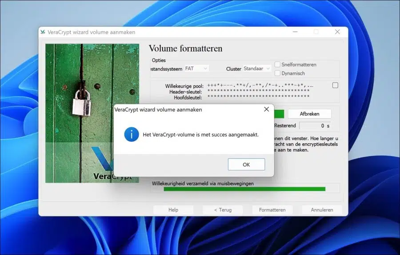400x255 pixels.
Task: Enable the Snelformatteren checkbox
Action: pyautogui.click(x=277, y=64)
